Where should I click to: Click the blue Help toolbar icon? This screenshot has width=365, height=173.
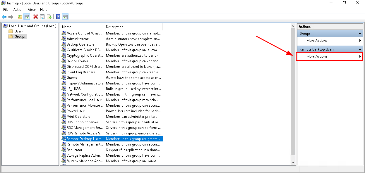pos(58,17)
